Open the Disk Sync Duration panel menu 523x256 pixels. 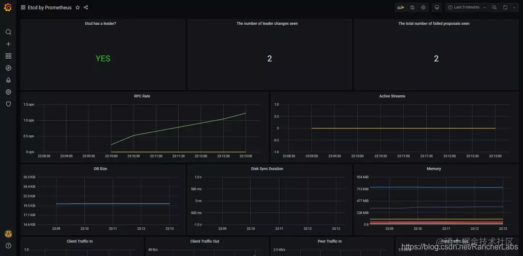(267, 169)
